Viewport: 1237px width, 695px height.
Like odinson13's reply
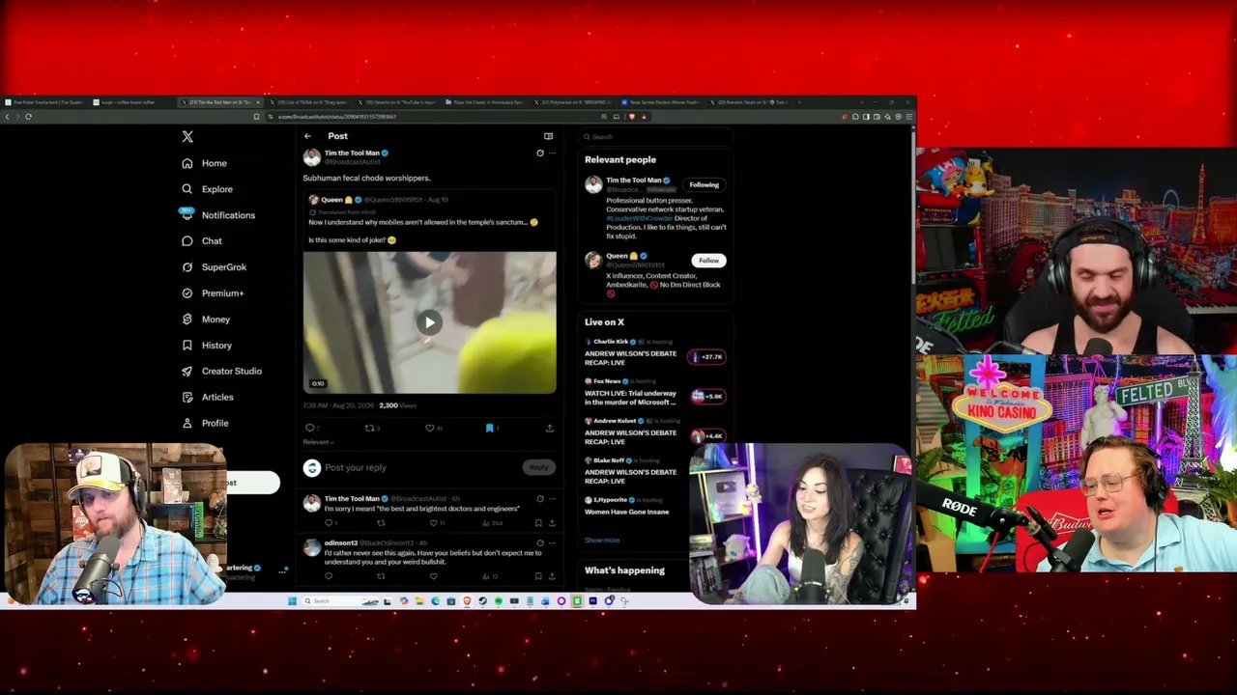click(433, 576)
